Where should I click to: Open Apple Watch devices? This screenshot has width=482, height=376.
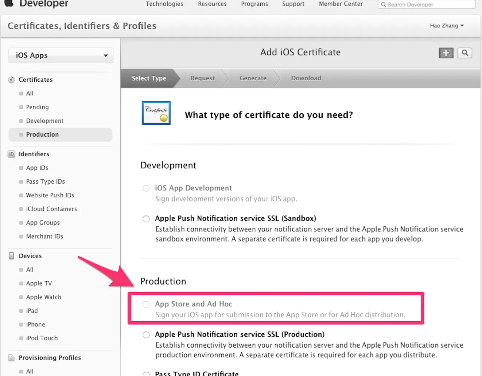pos(44,297)
